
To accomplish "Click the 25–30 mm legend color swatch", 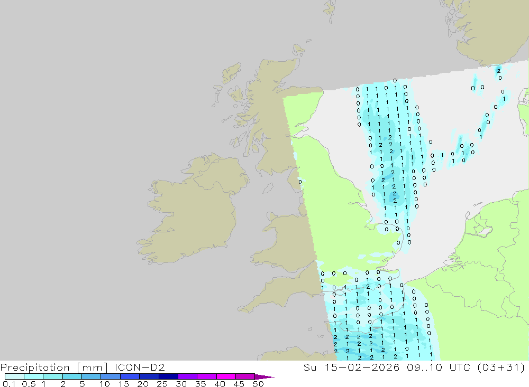I will tap(168, 376).
